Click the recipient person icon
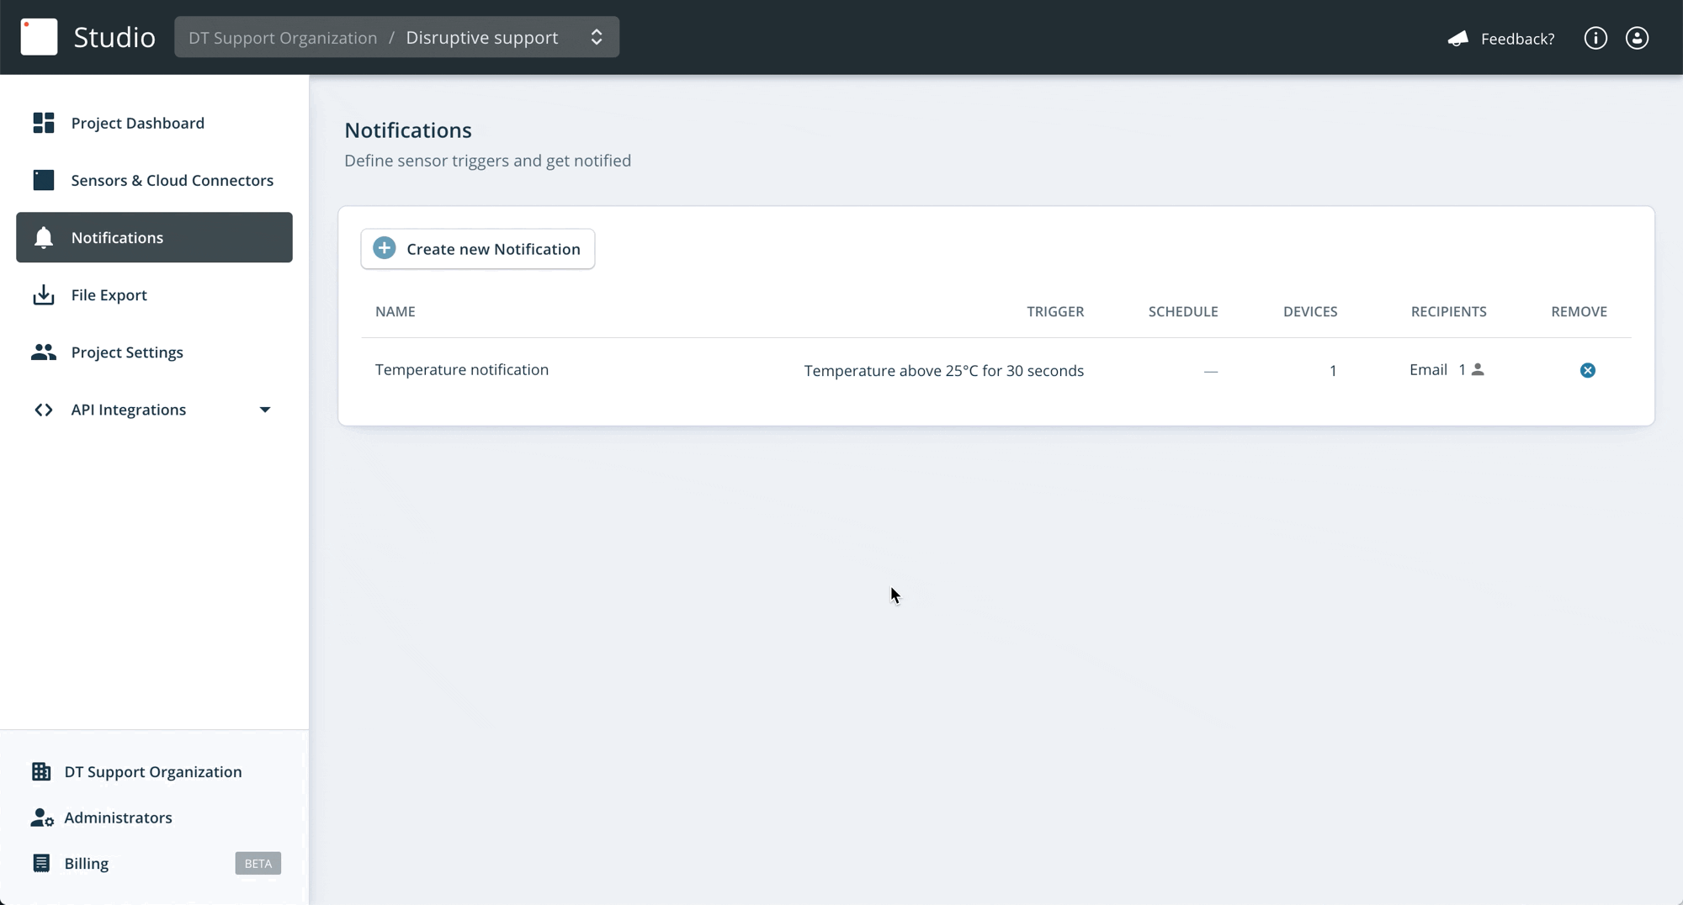The width and height of the screenshot is (1683, 905). coord(1478,369)
